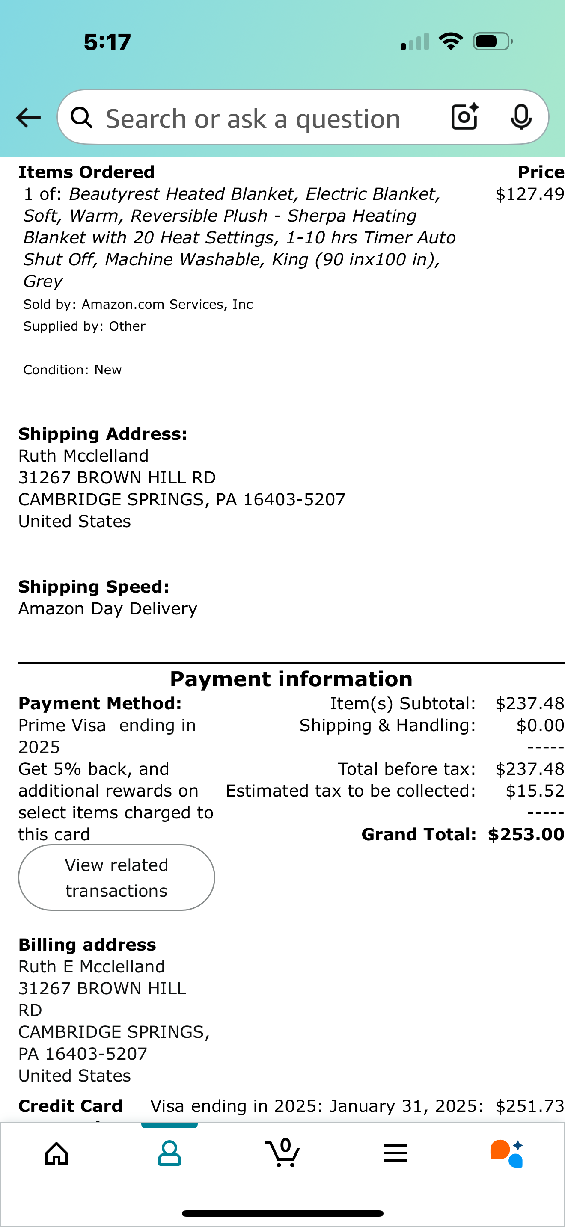
Task: Tap the Credit Card transaction line
Action: [291, 1105]
